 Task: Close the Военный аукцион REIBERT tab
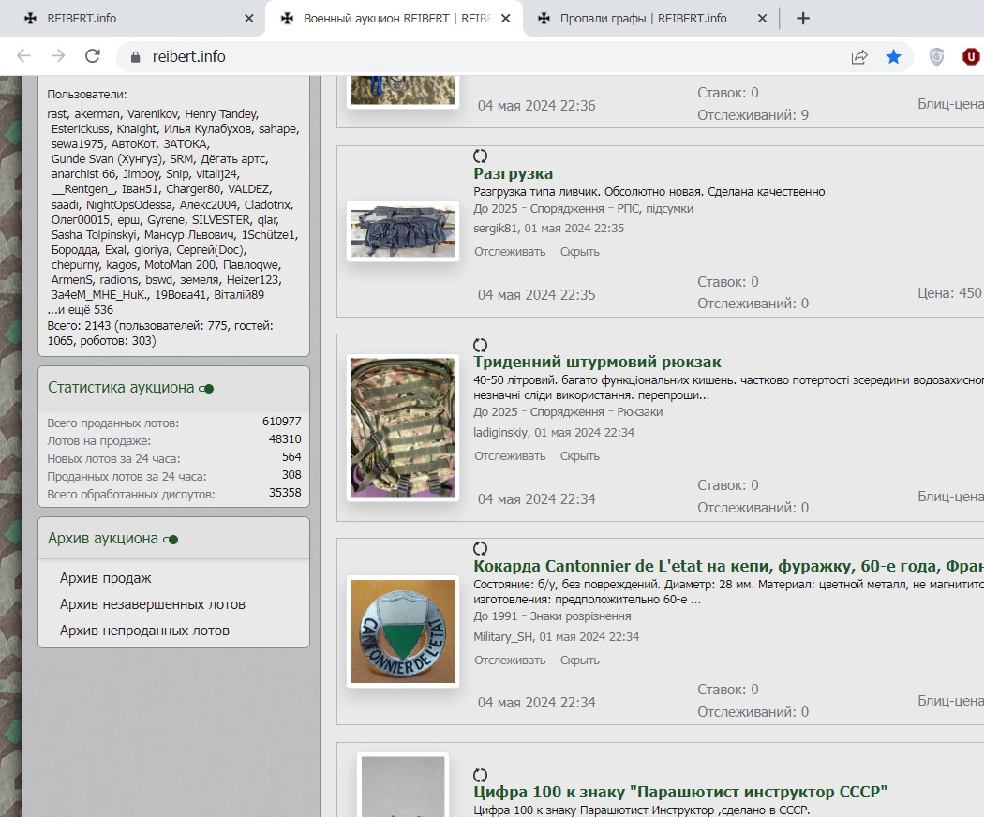[x=507, y=19]
